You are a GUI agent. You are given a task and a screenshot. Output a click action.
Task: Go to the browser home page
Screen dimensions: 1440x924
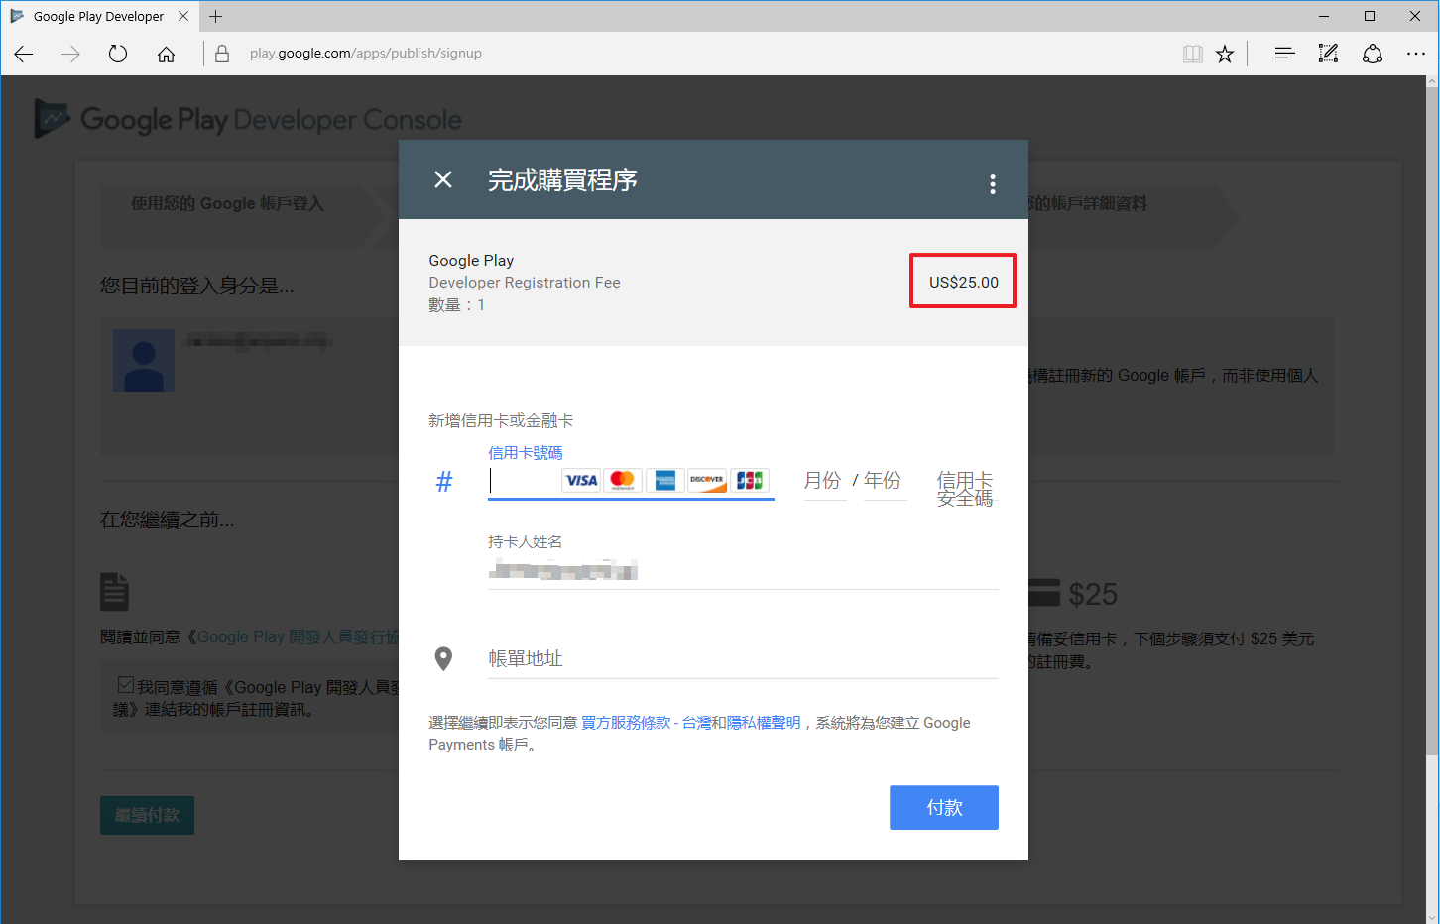(166, 54)
